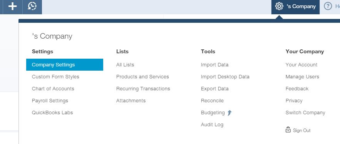Click the Tools column heading
Viewport: 340px width, 144px height.
click(x=208, y=52)
